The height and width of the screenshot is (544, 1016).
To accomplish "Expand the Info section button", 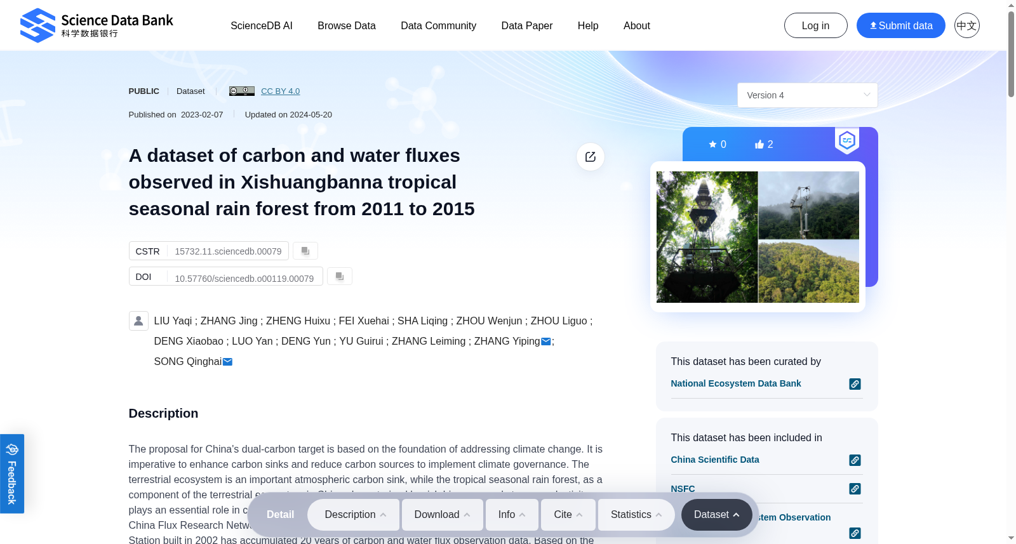I will (x=512, y=515).
